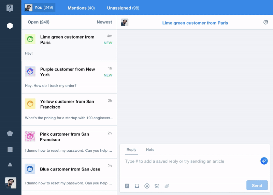Click the lime green customer avatar
Viewport: 273px width, 195px height.
[30, 39]
